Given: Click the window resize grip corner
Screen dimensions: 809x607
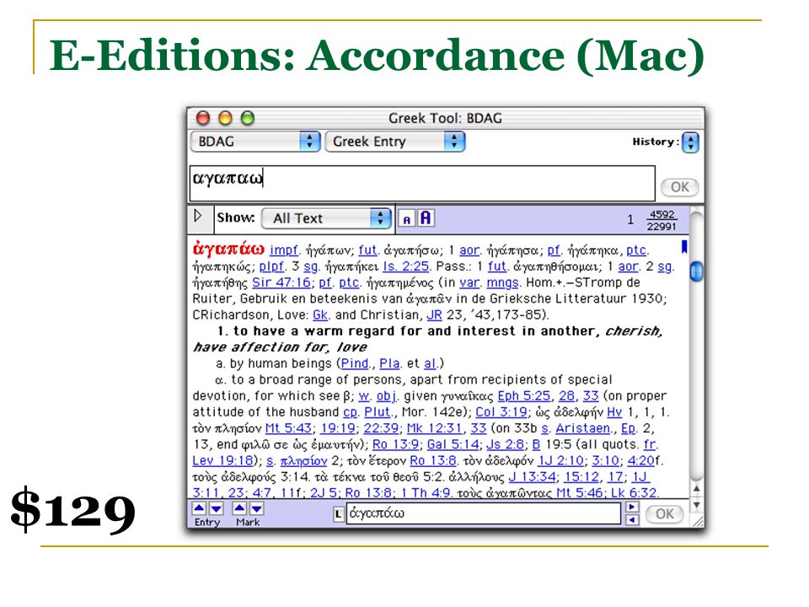Looking at the screenshot, I should click(697, 522).
